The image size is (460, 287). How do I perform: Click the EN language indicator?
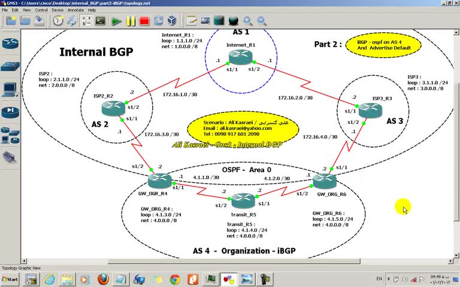point(379,279)
